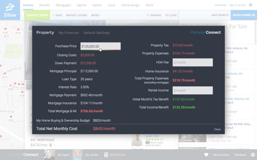This screenshot has width=257, height=160.
Task: Click Report Listing
Action: (77, 15)
